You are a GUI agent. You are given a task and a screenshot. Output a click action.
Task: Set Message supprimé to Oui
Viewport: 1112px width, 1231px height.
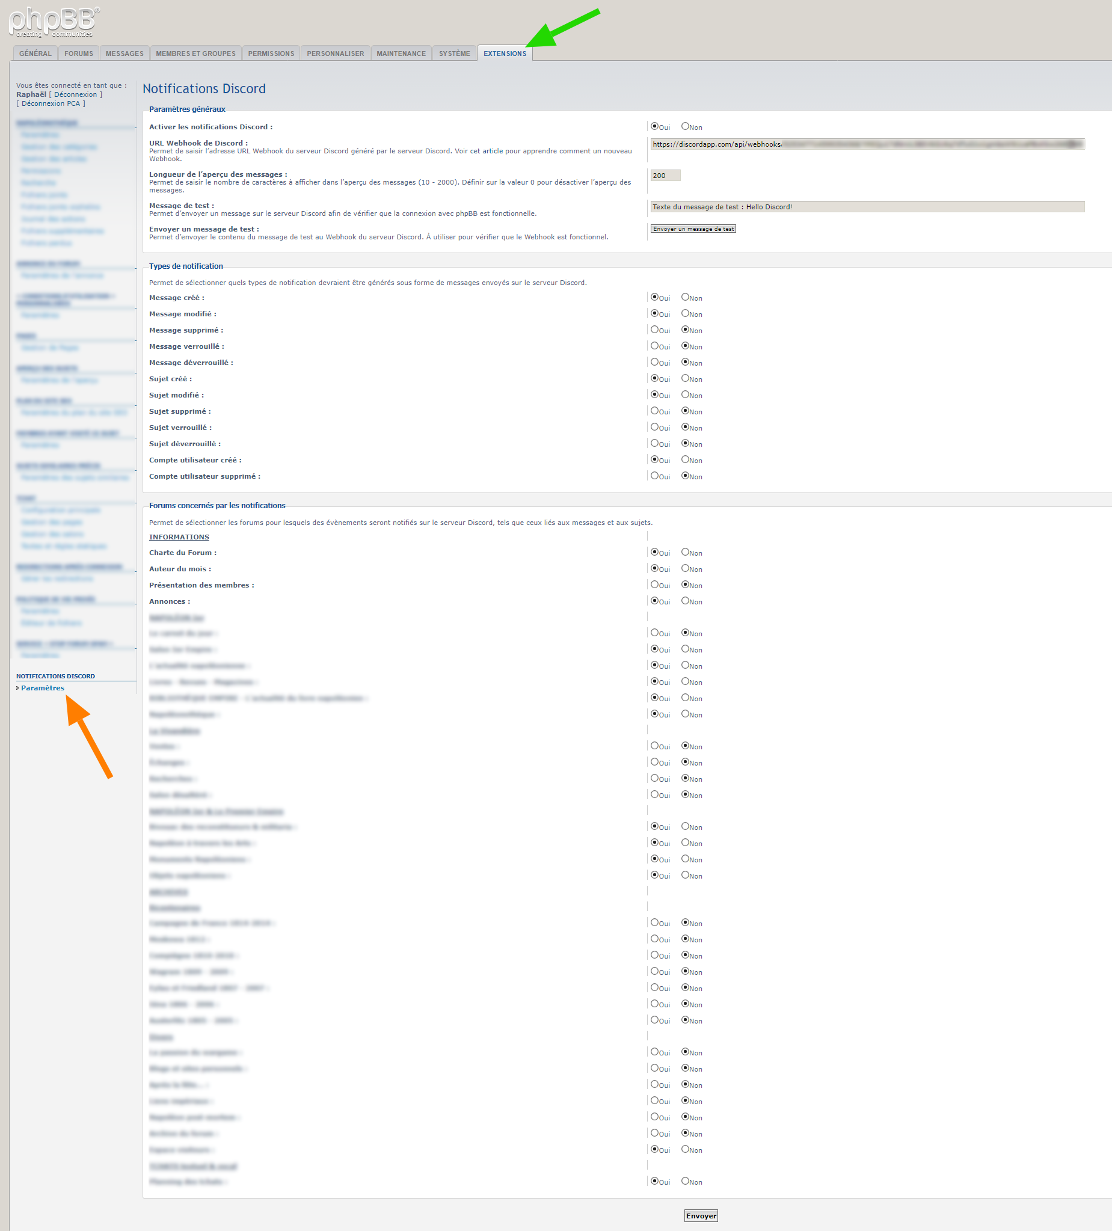pyautogui.click(x=654, y=330)
